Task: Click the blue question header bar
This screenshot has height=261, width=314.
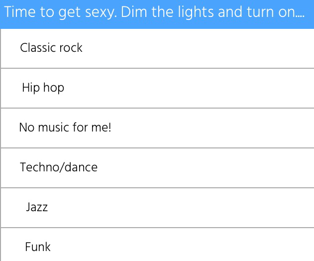Action: click(157, 14)
